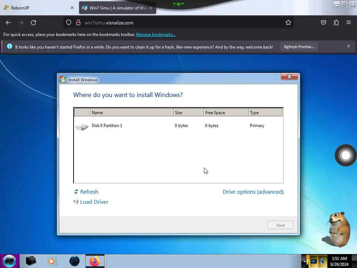
Task: Click the disk drive icon in the list
Action: pyautogui.click(x=82, y=127)
